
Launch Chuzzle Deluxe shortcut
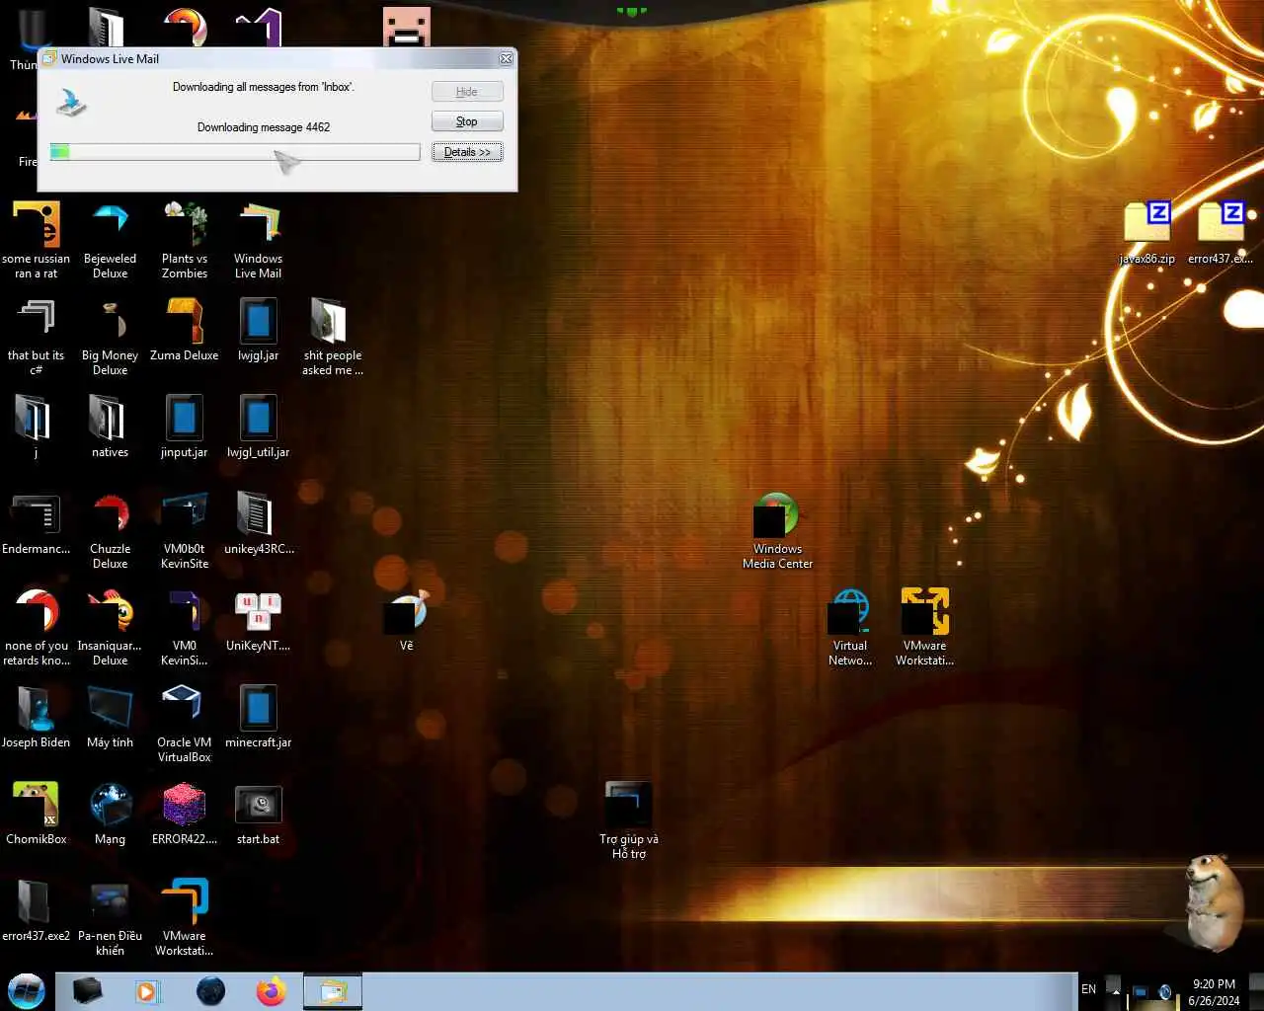pos(110,530)
